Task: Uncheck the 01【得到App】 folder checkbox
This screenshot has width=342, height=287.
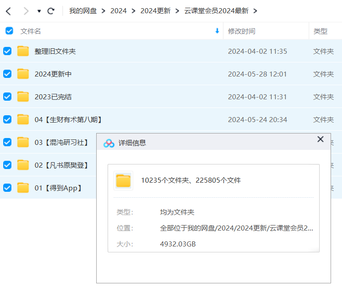Action: pos(7,188)
